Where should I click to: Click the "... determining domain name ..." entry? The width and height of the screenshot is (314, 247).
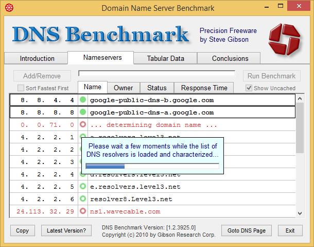click(x=153, y=125)
